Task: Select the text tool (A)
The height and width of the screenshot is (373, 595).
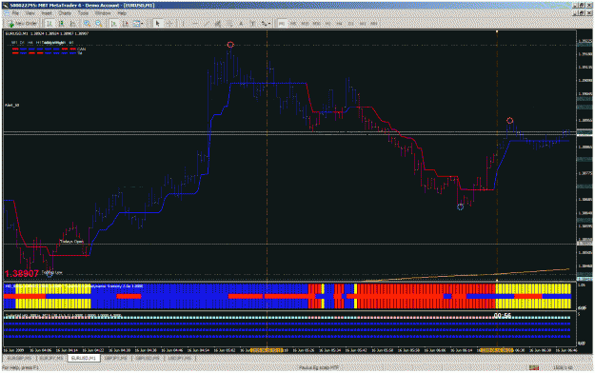Action: coord(241,24)
